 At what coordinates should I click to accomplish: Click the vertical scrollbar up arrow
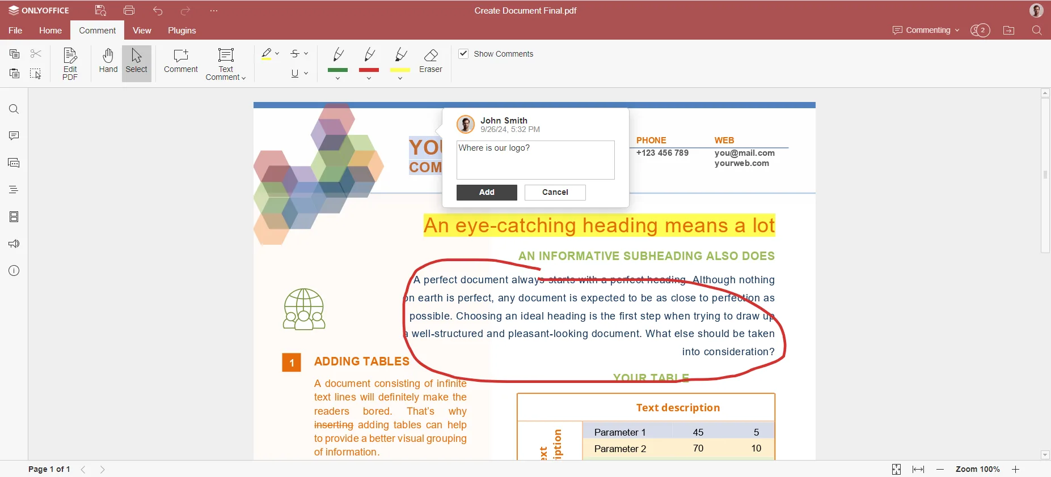(1045, 93)
